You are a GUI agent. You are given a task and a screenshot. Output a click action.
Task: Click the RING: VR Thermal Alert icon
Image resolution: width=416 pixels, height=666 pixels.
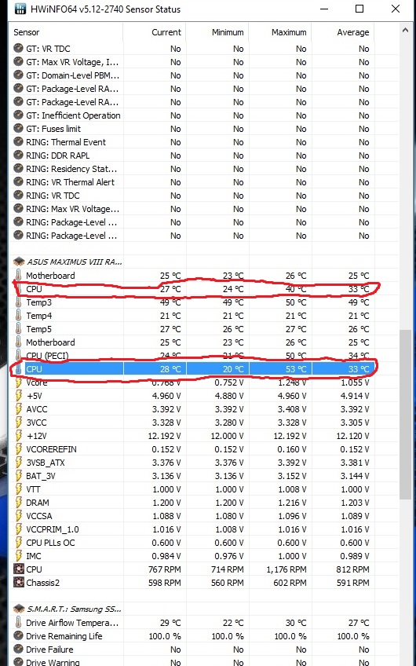(18, 182)
